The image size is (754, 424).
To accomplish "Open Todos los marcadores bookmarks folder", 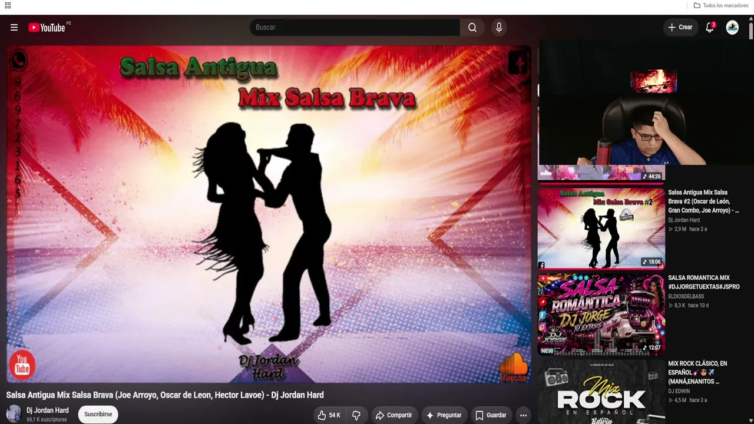I will [721, 5].
